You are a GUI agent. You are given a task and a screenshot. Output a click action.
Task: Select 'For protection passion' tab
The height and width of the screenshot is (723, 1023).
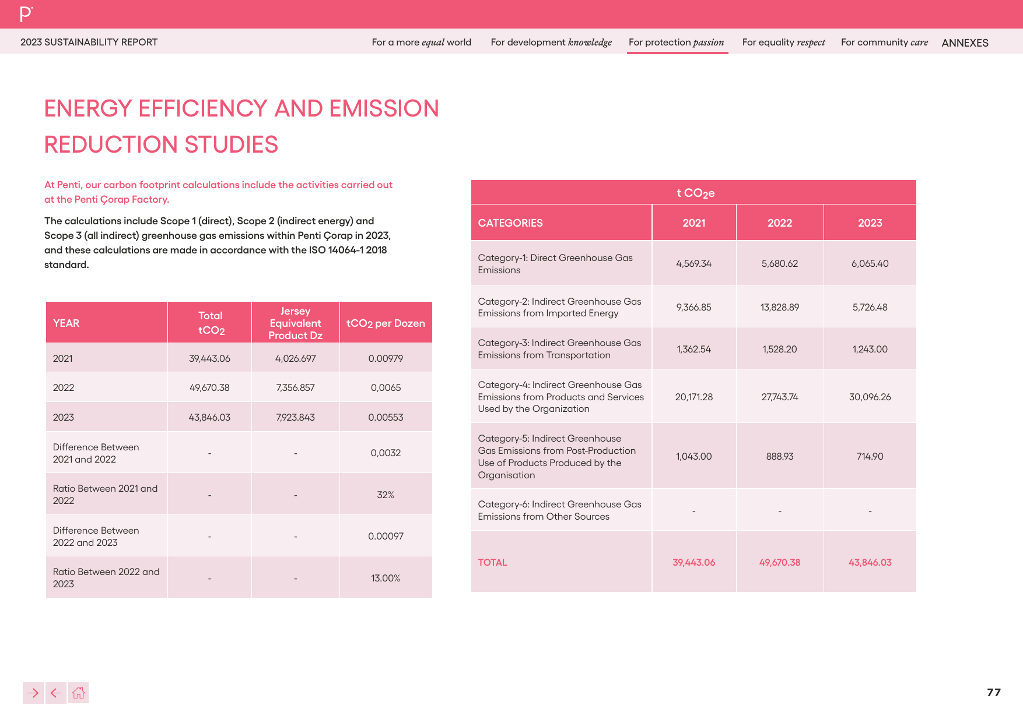coord(677,42)
